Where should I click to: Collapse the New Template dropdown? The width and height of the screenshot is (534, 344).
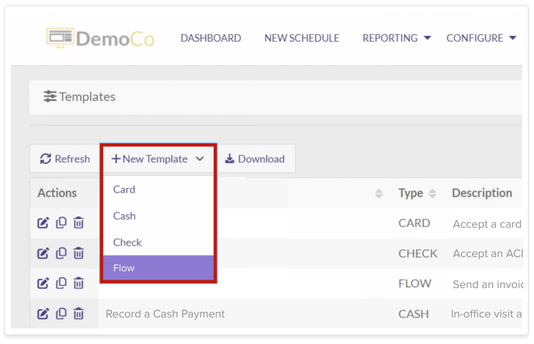[x=158, y=159]
